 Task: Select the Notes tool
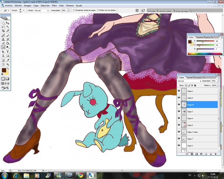3,60
